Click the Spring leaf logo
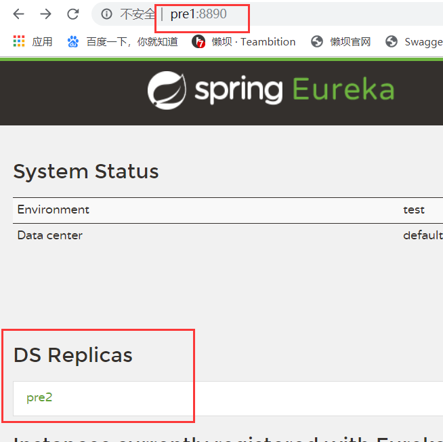Image resolution: width=443 pixels, height=442 pixels. pyautogui.click(x=167, y=90)
